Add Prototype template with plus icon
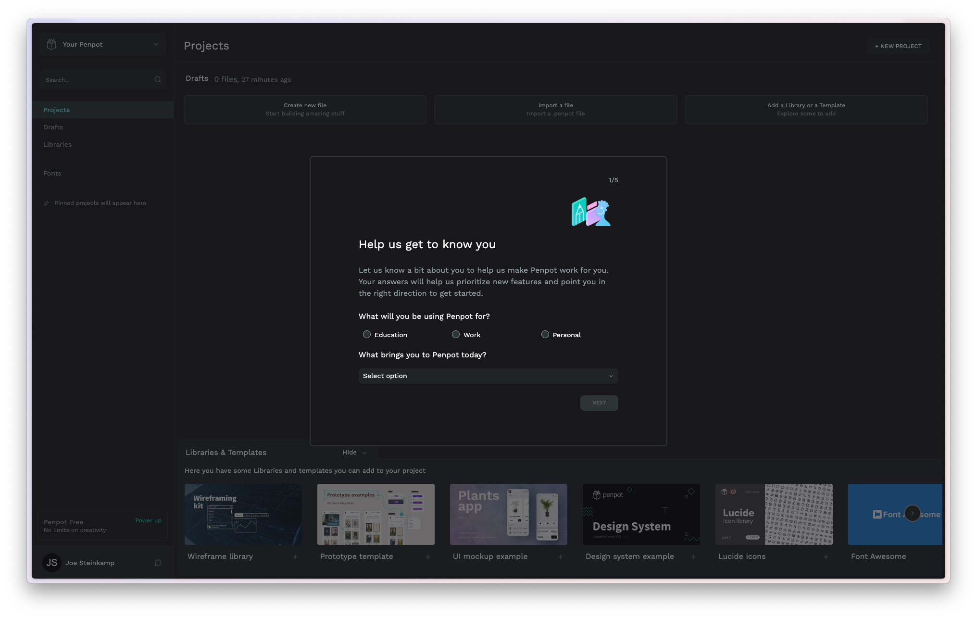Screen dimensions: 977x619 (428, 557)
